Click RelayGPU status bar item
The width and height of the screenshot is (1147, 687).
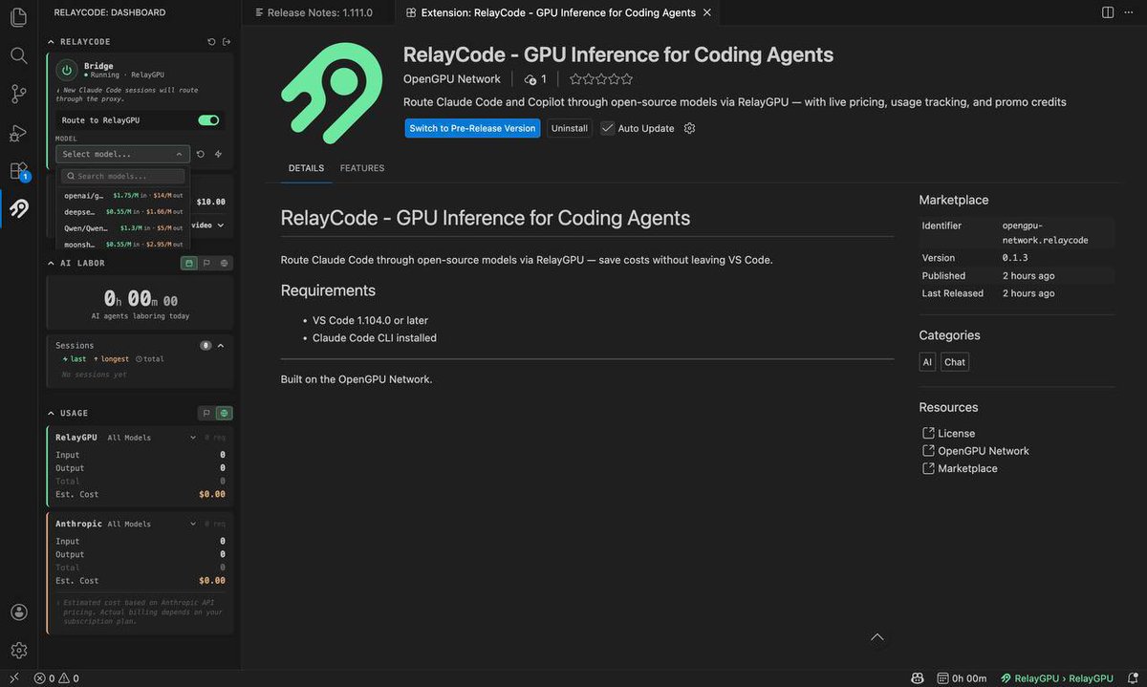click(1057, 678)
